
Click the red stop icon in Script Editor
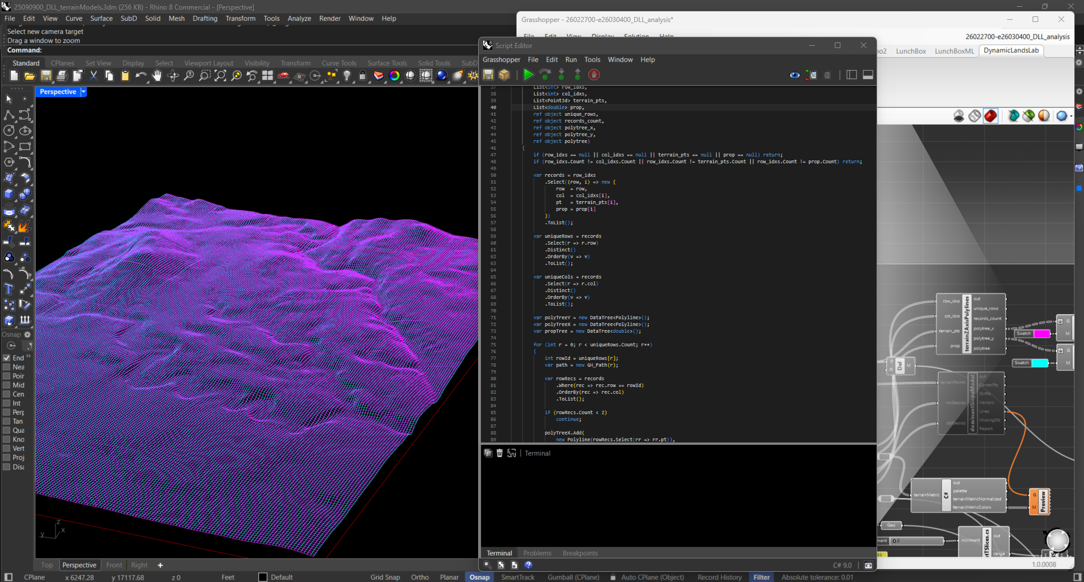coord(593,75)
